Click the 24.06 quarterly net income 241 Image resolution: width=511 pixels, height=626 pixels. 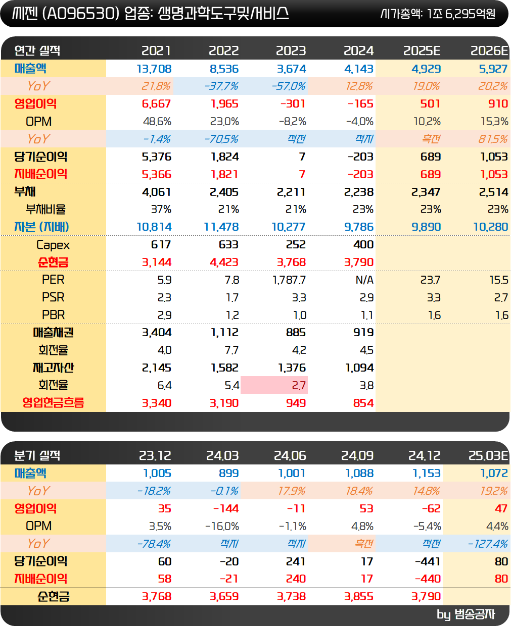(296, 561)
